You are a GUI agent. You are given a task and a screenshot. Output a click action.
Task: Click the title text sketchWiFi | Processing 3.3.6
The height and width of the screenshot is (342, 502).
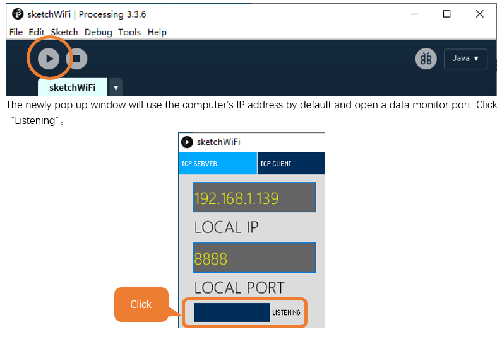[87, 14]
